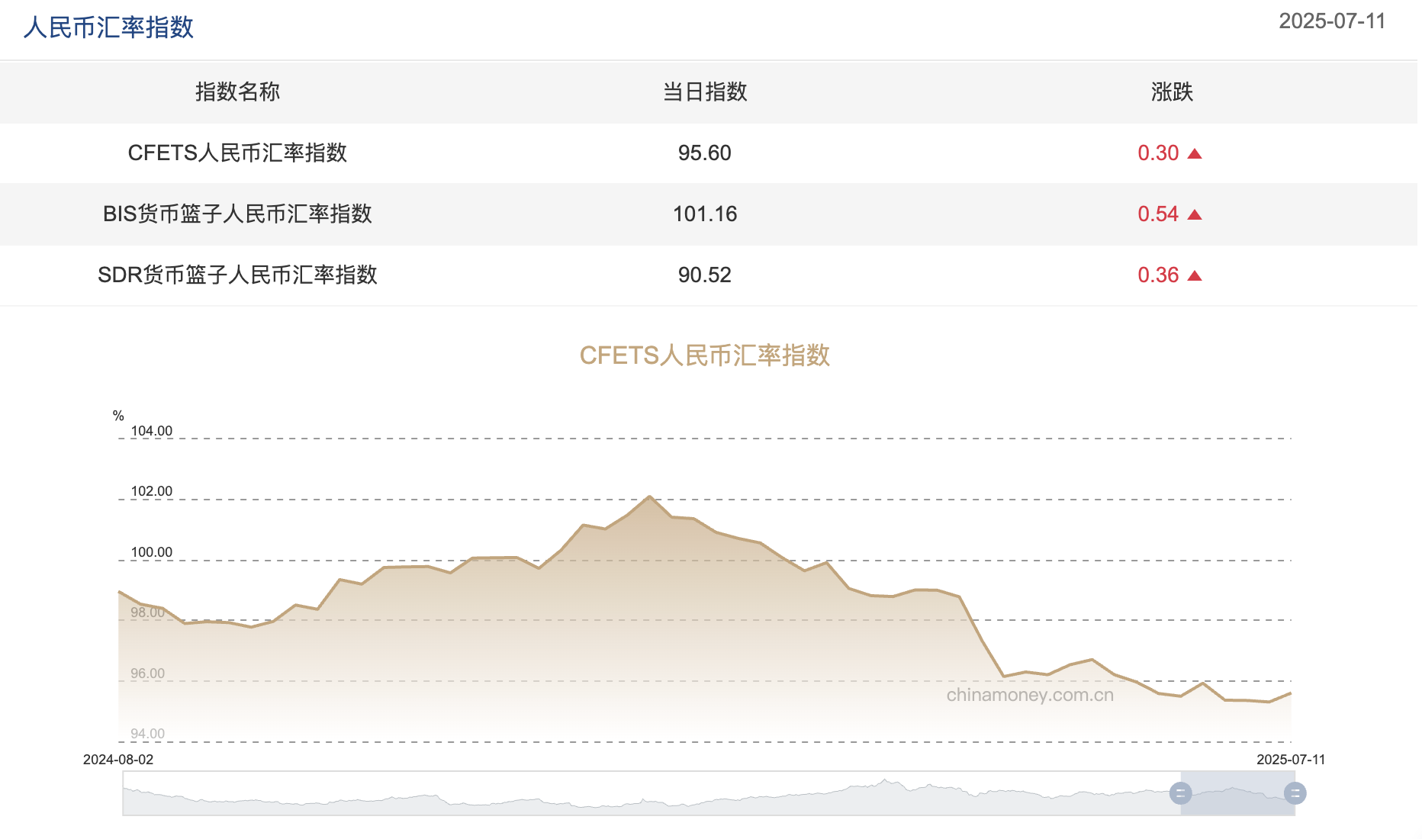Click the end date label 2025-07-11 under the chart
Image resolution: width=1422 pixels, height=839 pixels.
tap(1291, 760)
